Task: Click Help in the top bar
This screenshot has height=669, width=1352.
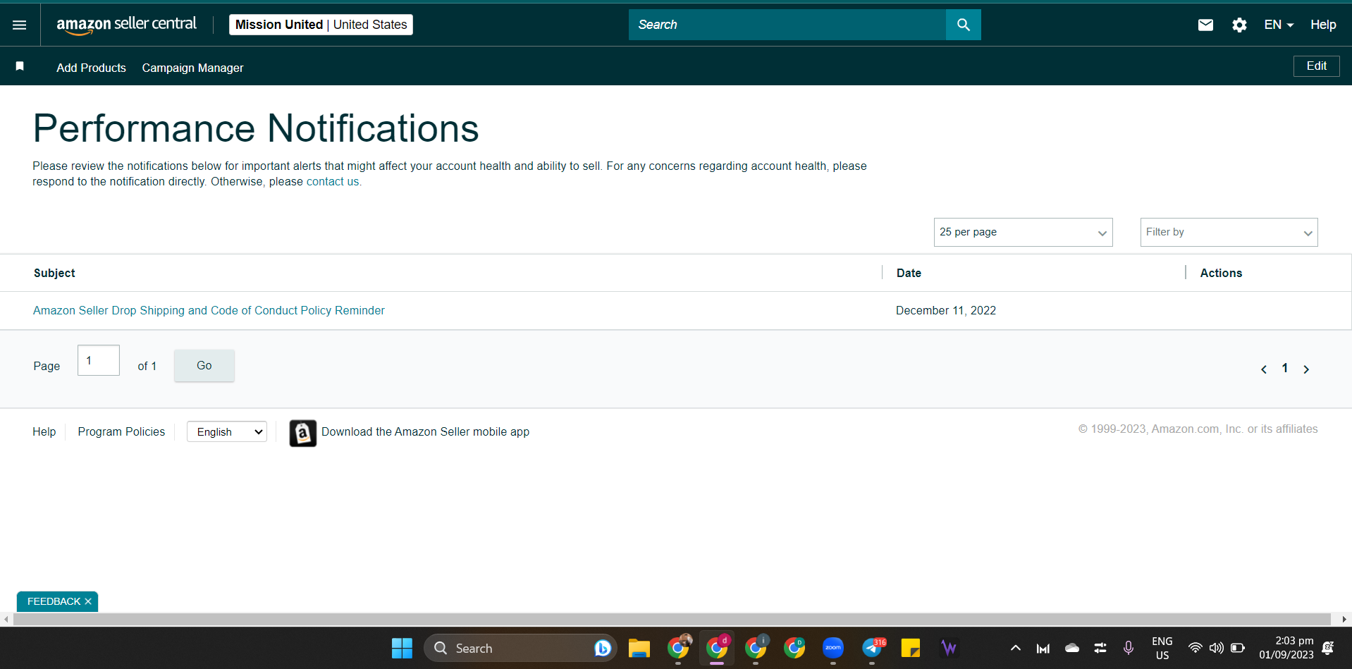Action: [x=1323, y=25]
